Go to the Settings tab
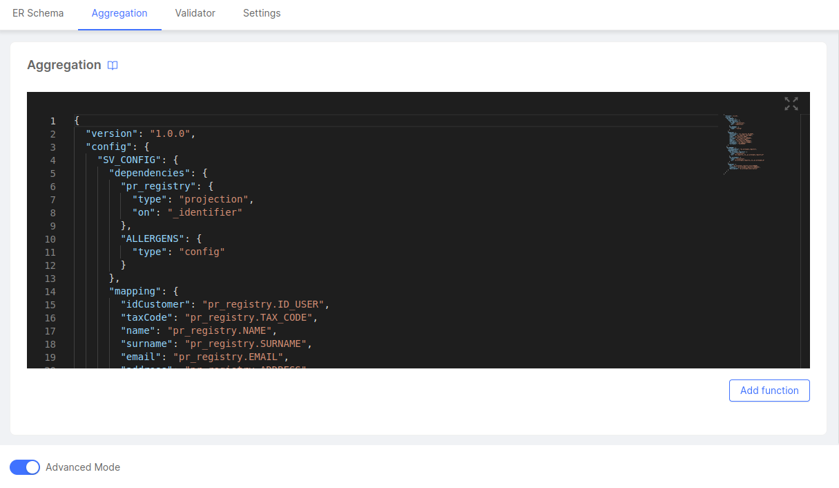Screen dimensions: 839x488 (x=261, y=13)
